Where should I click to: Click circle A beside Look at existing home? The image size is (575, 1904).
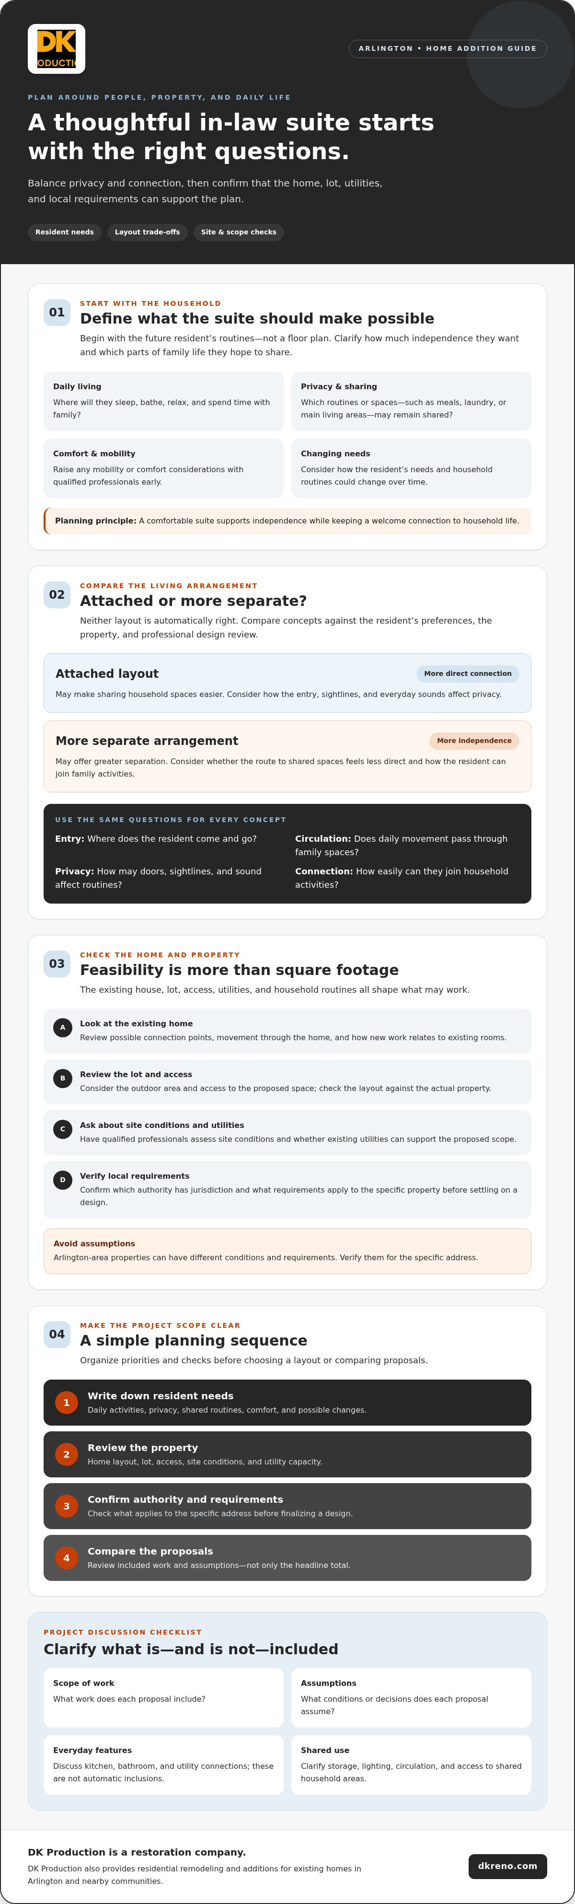(x=63, y=1027)
